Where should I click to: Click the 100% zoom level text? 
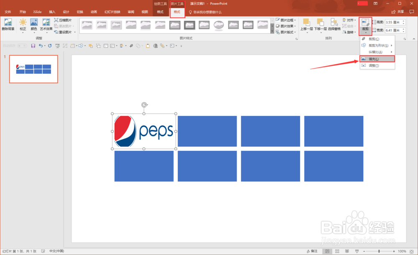click(x=402, y=251)
